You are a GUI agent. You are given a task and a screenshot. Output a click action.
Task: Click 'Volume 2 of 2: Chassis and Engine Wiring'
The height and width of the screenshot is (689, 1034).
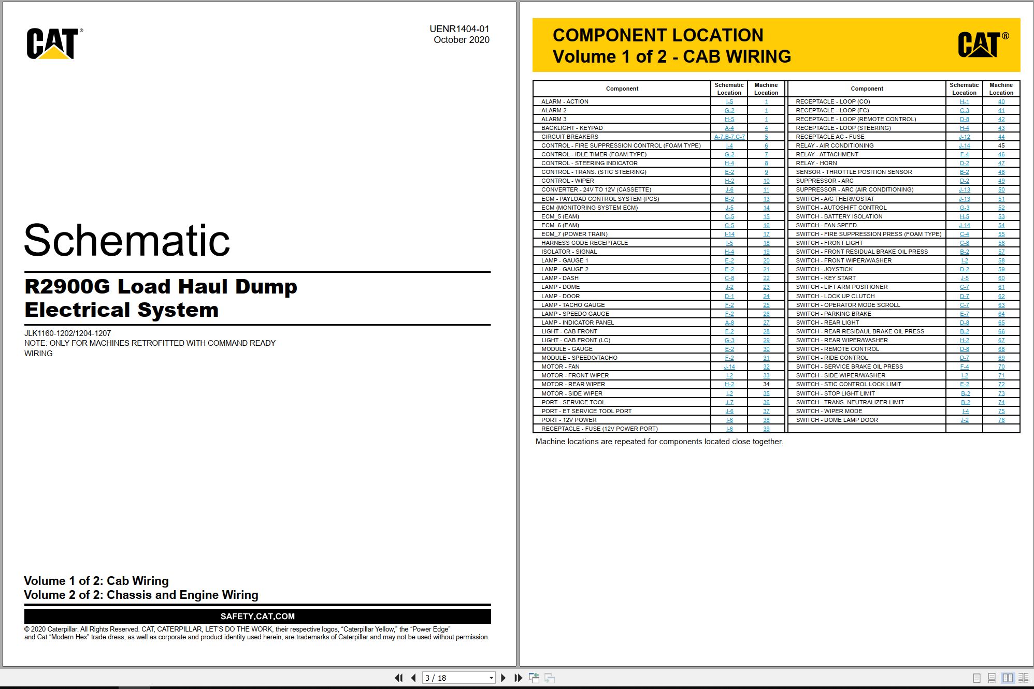(141, 595)
